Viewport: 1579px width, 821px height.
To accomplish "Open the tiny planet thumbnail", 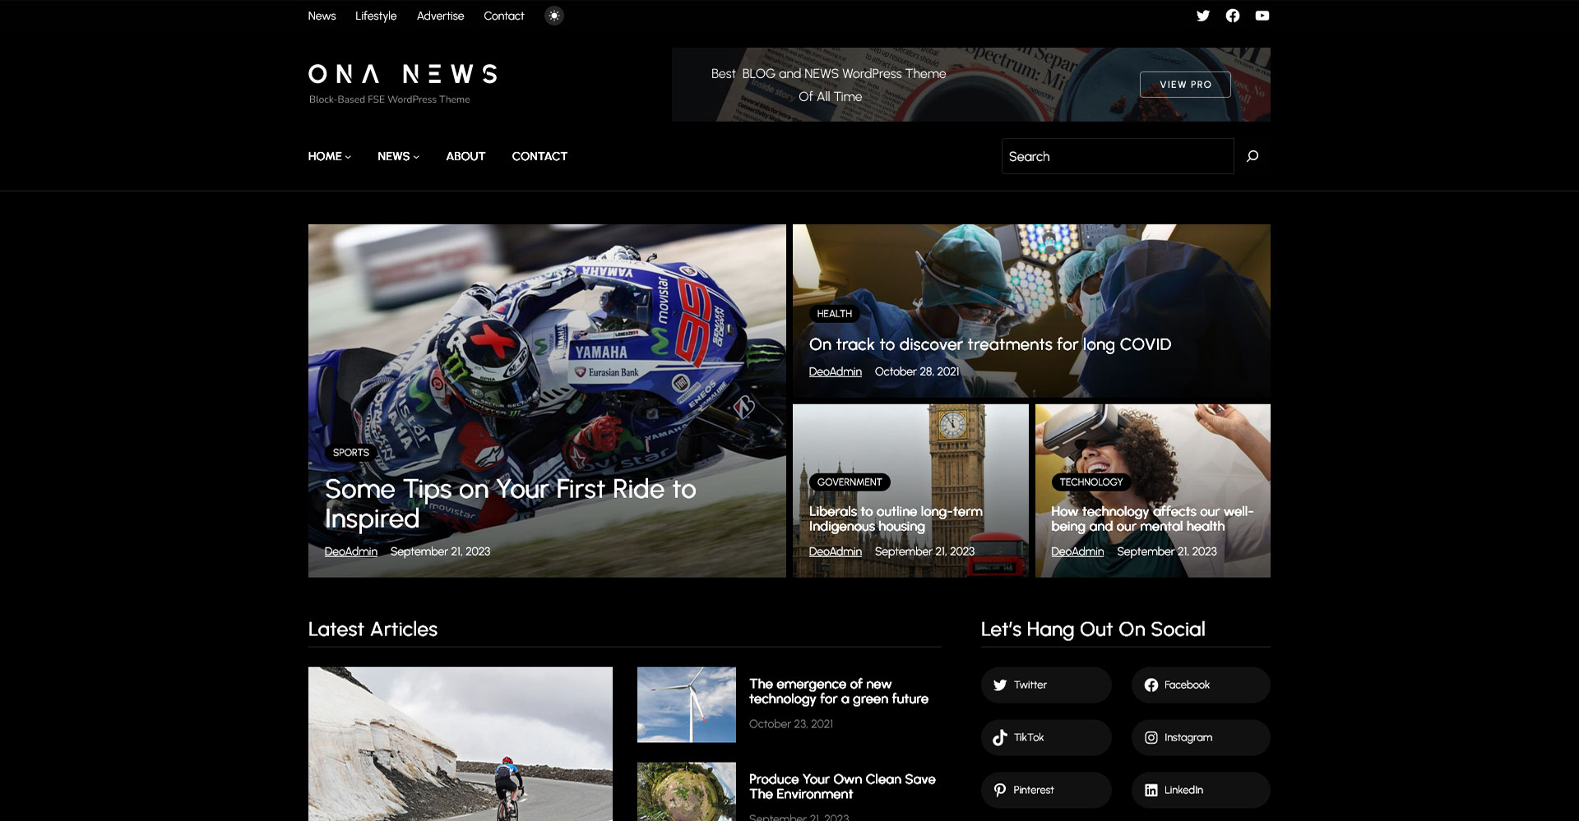I will tap(687, 791).
